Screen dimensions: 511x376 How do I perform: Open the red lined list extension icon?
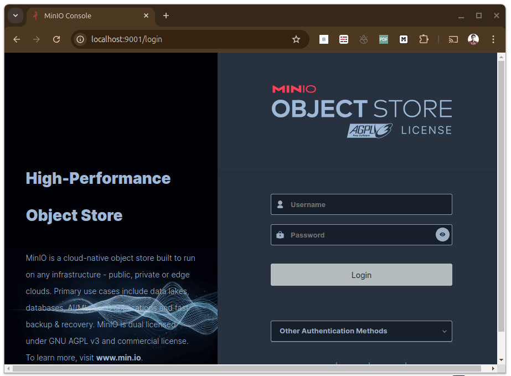coord(343,39)
